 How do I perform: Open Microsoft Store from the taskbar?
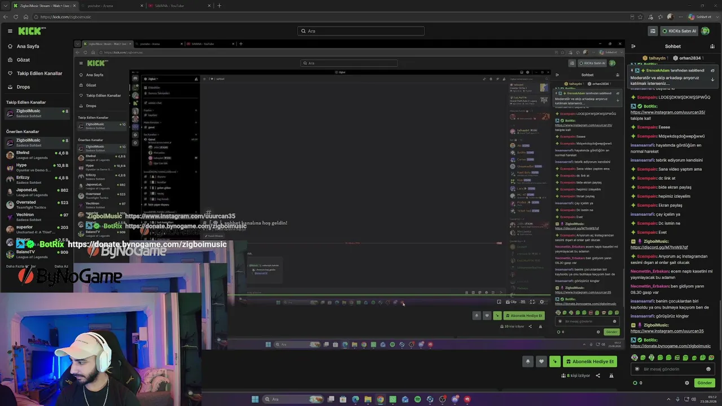tap(344, 399)
